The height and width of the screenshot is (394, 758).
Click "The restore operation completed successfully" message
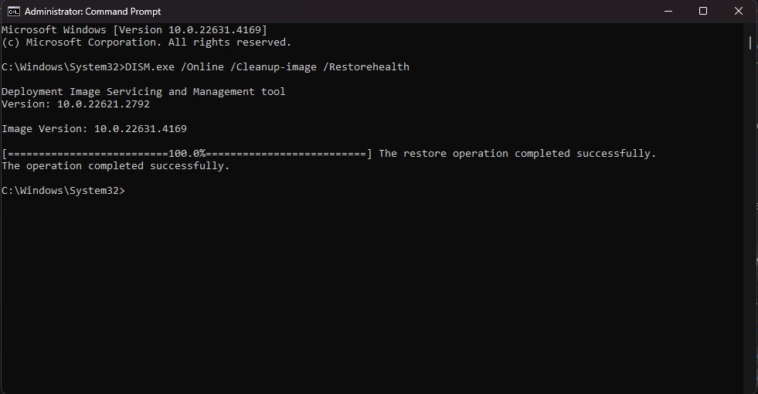point(517,154)
